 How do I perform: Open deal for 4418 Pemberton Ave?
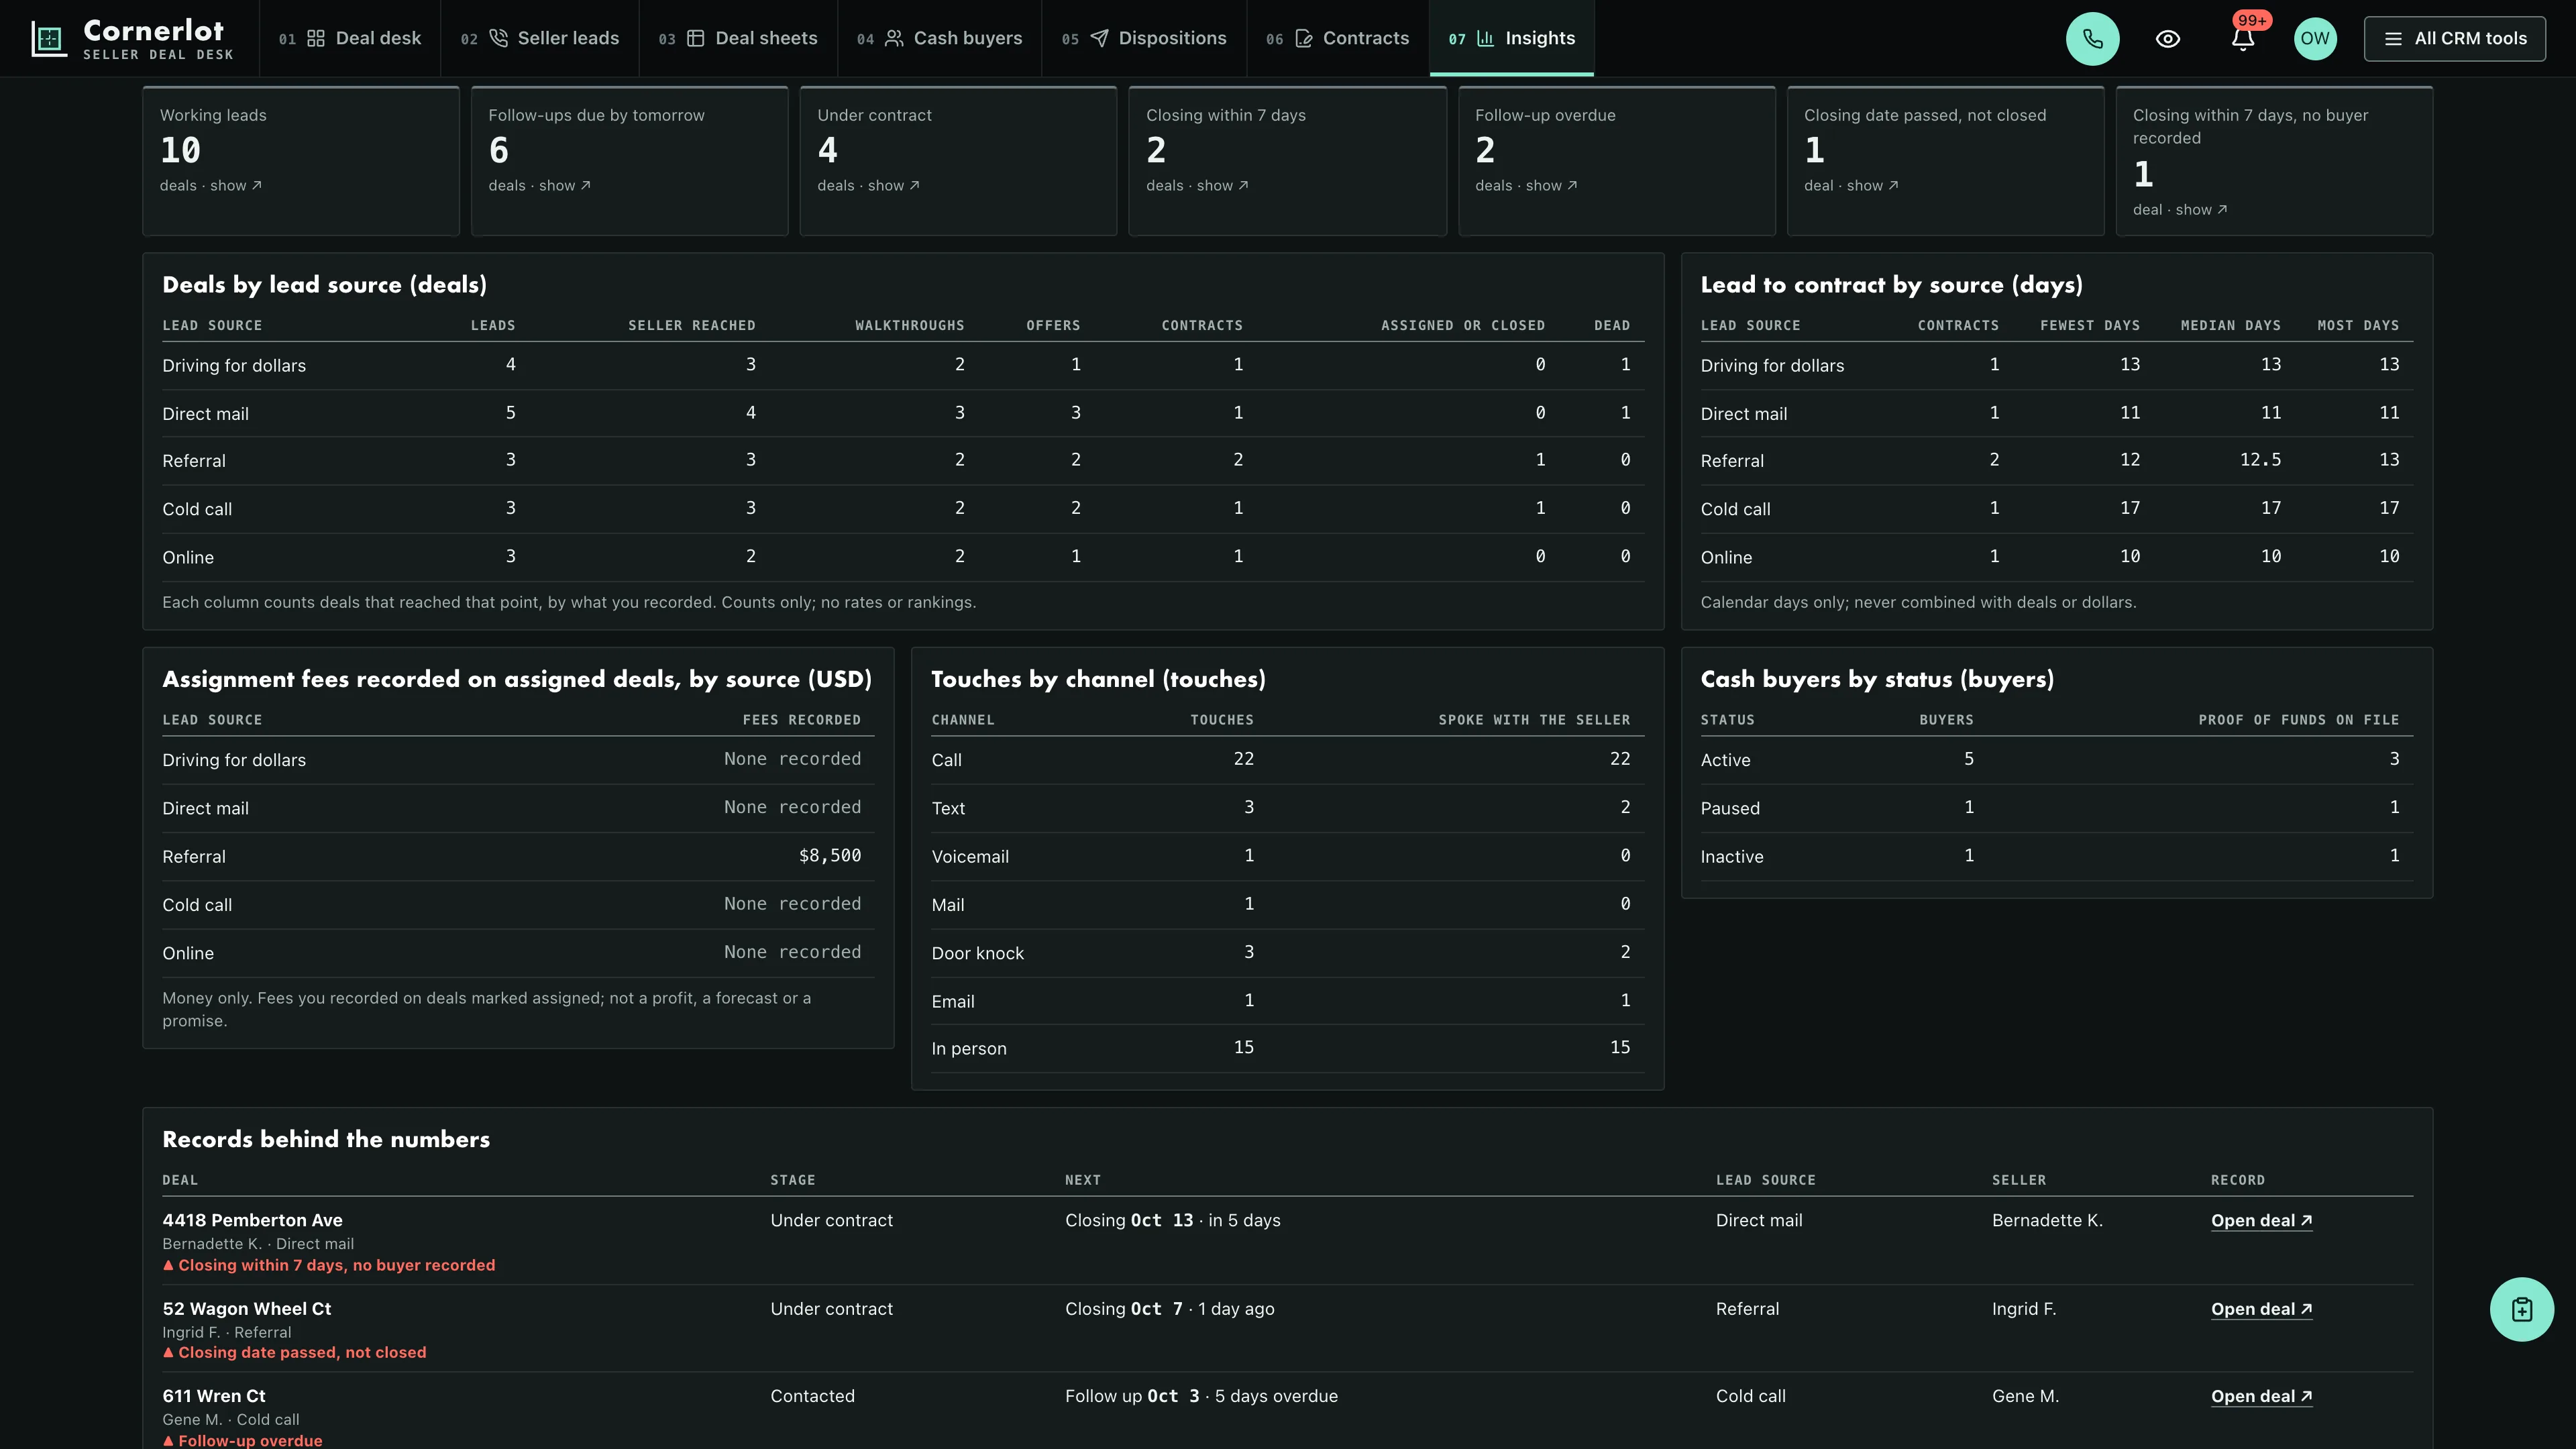[2262, 1221]
